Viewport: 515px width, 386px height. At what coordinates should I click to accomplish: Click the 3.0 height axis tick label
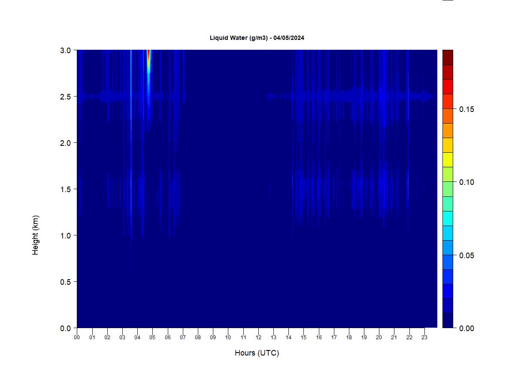(66, 50)
